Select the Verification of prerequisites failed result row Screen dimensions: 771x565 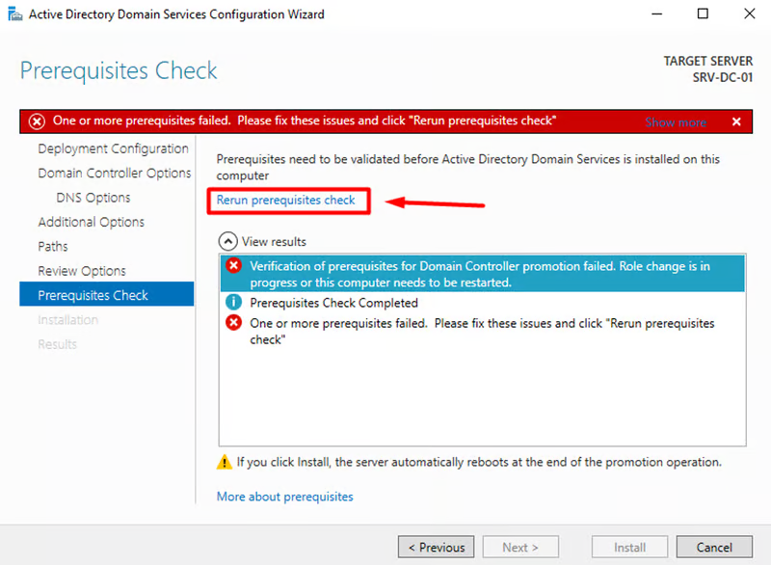click(482, 274)
